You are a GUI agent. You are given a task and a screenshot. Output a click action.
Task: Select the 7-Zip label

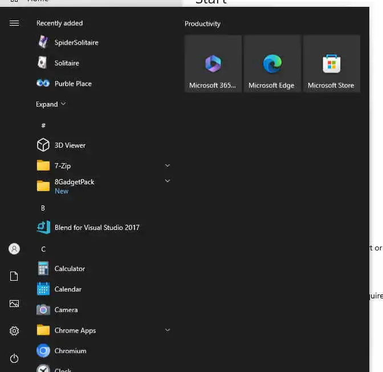click(63, 166)
